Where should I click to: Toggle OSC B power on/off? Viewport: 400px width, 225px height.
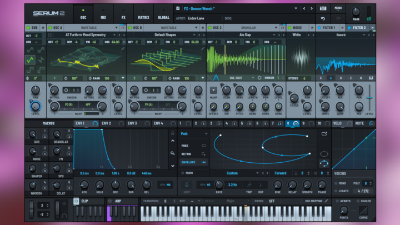[x=130, y=28]
